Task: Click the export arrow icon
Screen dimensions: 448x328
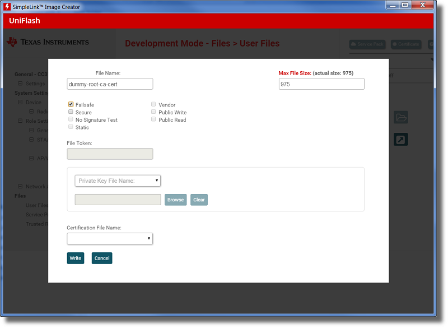Action: coord(400,139)
